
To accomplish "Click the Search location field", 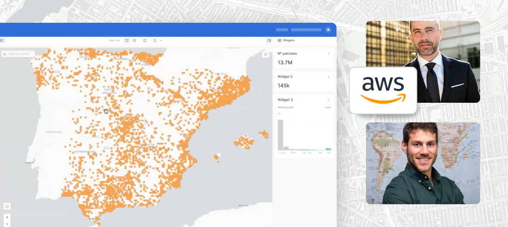I will pyautogui.click(x=18, y=54).
